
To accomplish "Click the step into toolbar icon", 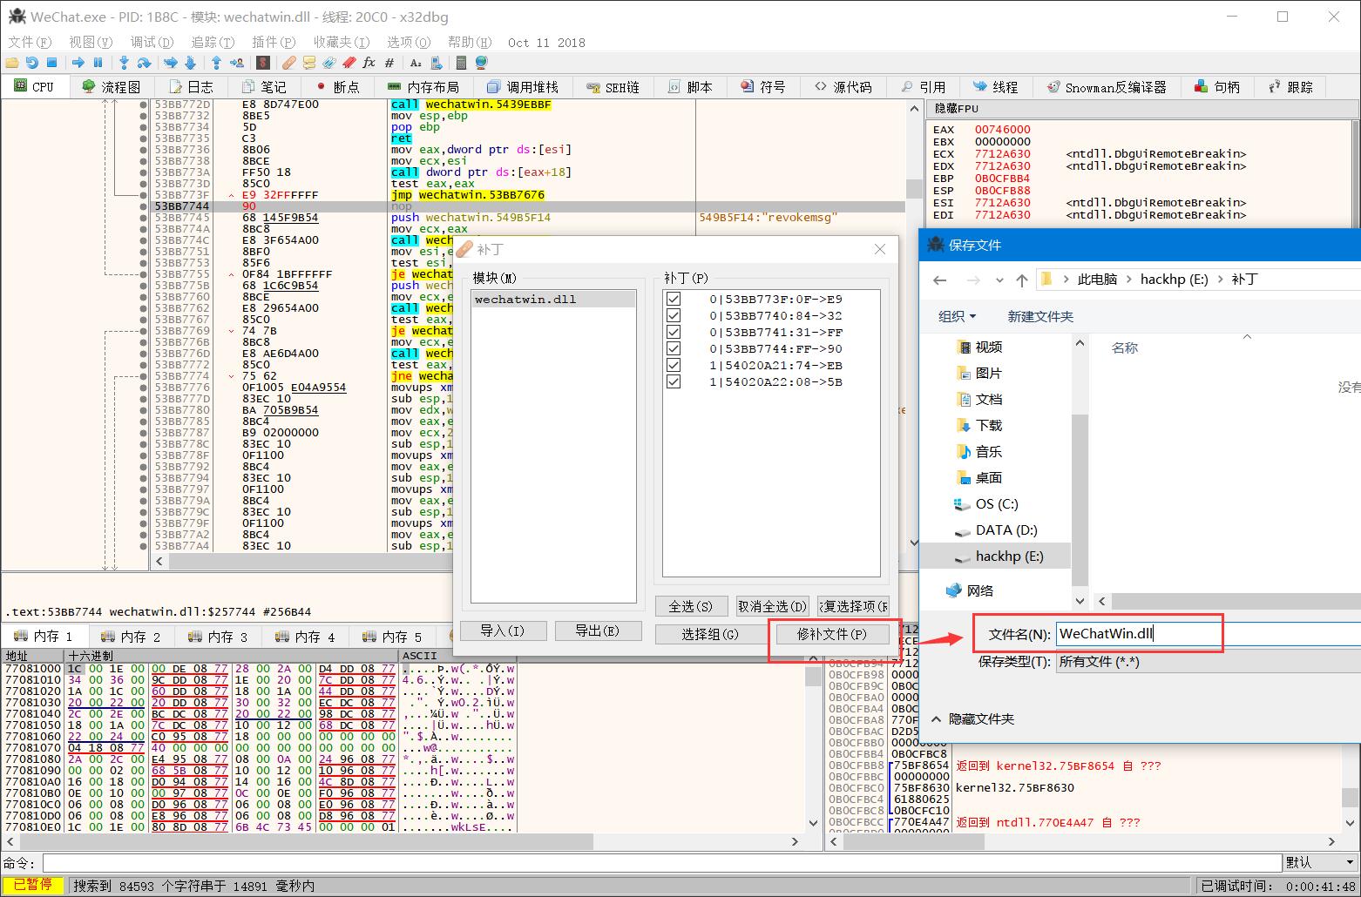I will pos(125,63).
